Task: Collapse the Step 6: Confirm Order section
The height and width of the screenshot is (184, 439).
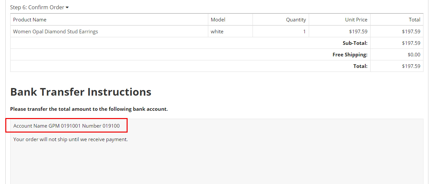Action: coord(39,7)
